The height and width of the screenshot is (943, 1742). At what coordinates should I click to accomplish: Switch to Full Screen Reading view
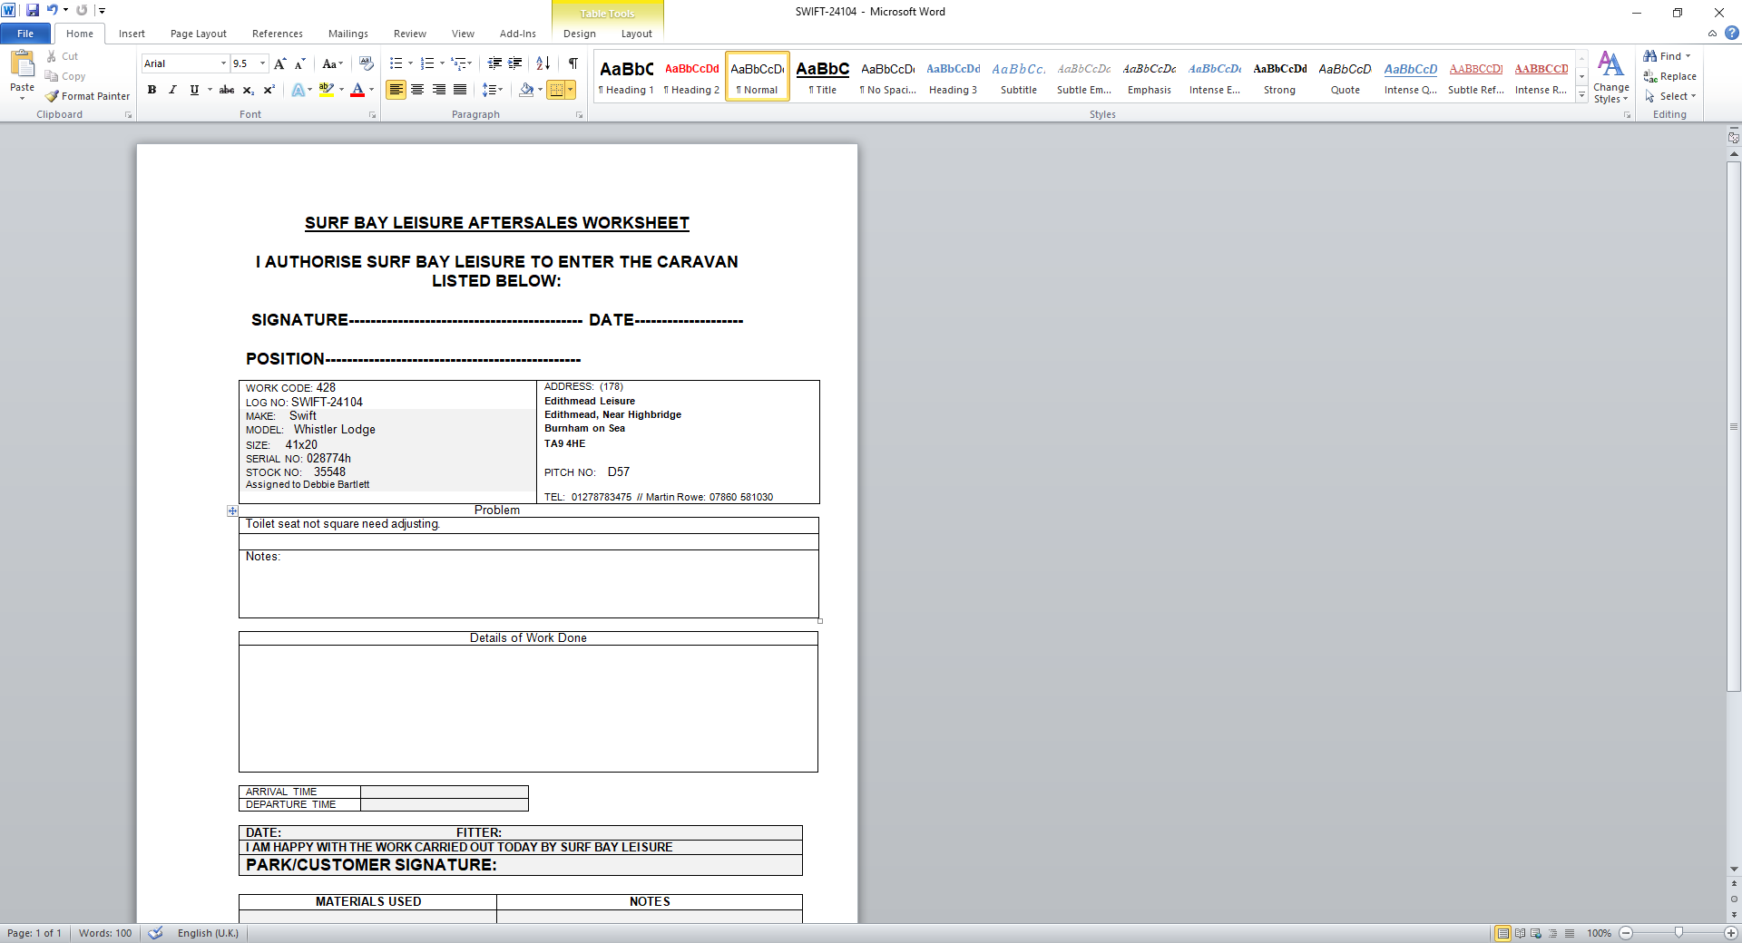coord(1520,933)
